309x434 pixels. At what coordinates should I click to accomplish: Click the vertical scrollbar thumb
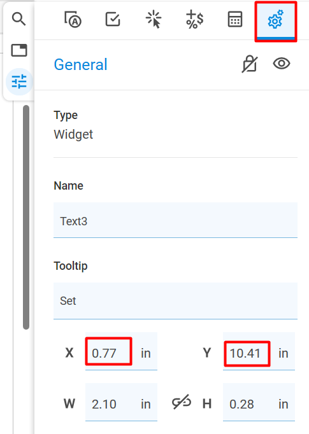(26, 217)
